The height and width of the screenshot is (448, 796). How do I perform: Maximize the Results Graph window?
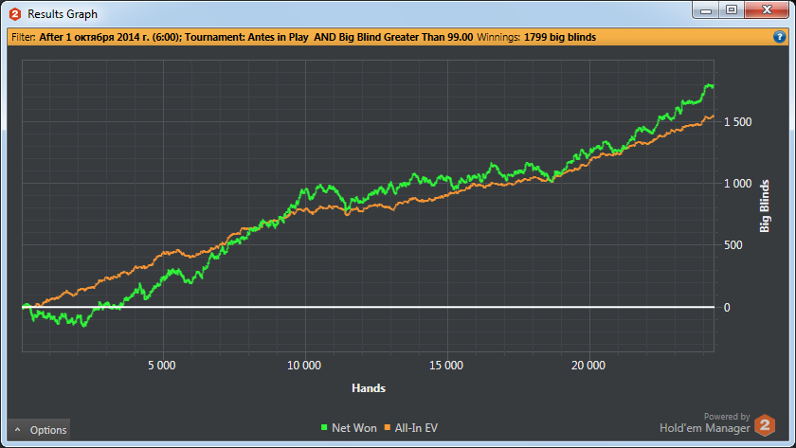[x=732, y=10]
